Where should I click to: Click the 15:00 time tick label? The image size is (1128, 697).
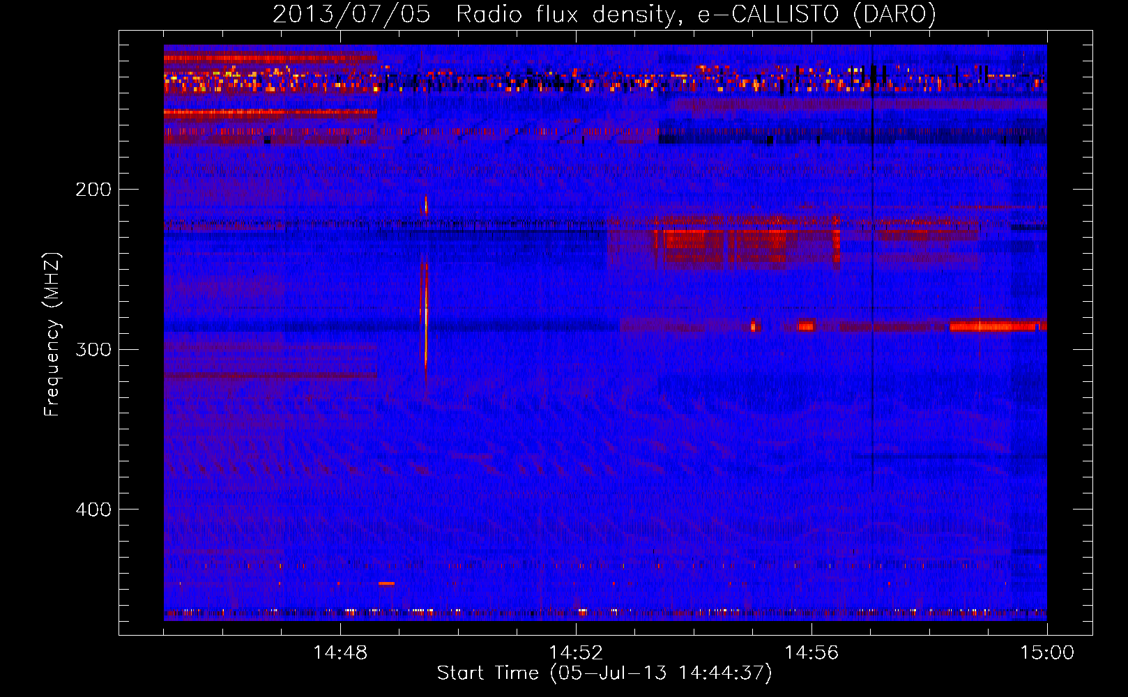pyautogui.click(x=1047, y=653)
